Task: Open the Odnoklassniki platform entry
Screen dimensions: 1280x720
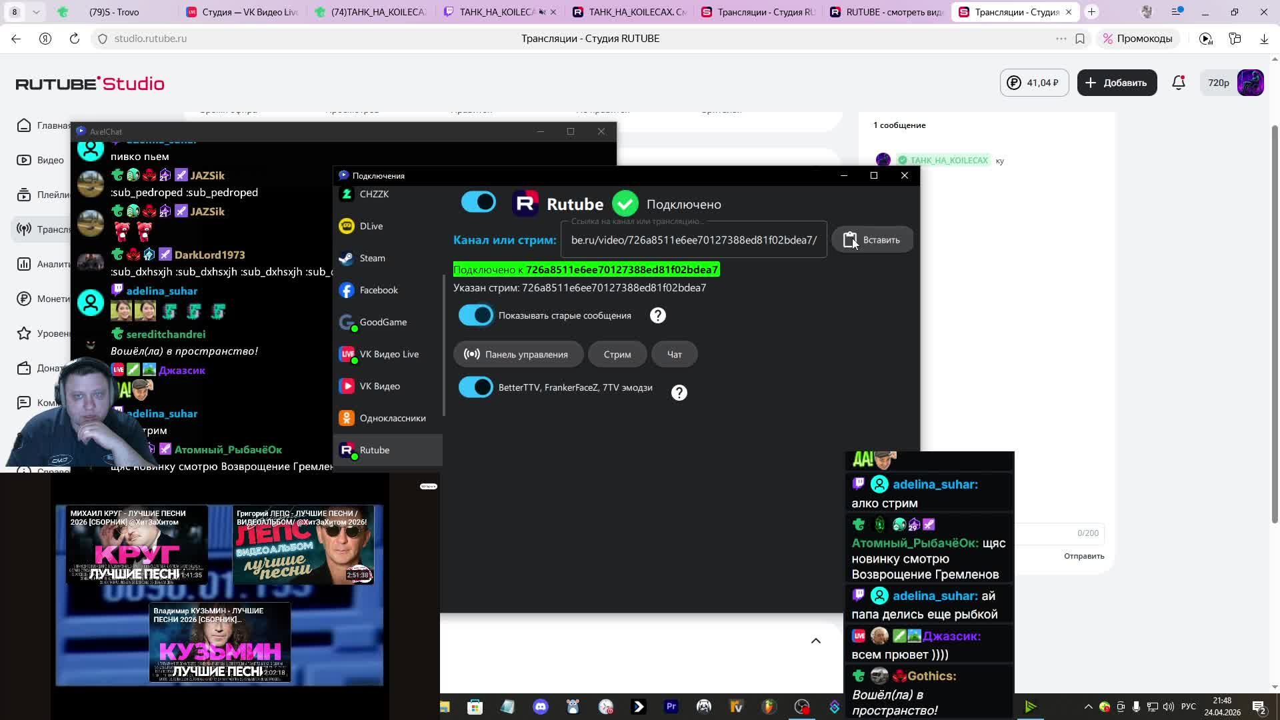Action: click(392, 418)
